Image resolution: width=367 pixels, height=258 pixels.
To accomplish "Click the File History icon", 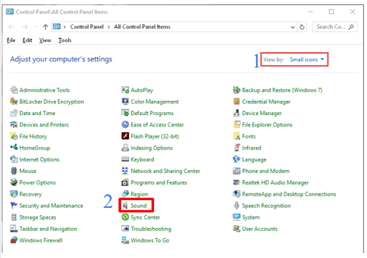I will (14, 136).
